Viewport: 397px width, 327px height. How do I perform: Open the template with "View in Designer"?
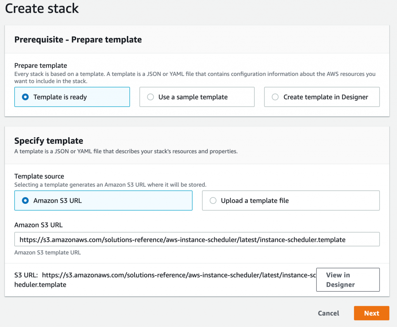tap(348, 280)
